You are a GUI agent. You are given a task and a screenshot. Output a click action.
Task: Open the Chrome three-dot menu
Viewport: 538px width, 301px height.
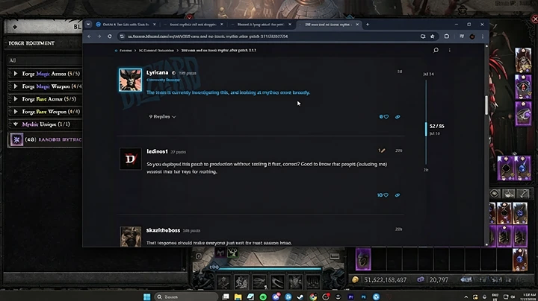(x=483, y=37)
